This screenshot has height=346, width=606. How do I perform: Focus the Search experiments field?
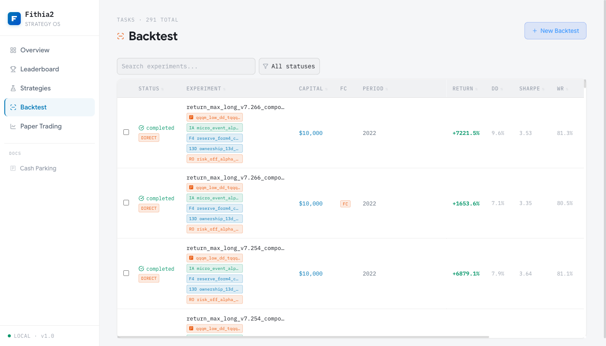(x=186, y=66)
